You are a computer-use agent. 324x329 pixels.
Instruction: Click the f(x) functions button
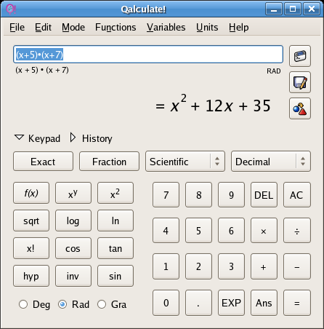(x=31, y=193)
